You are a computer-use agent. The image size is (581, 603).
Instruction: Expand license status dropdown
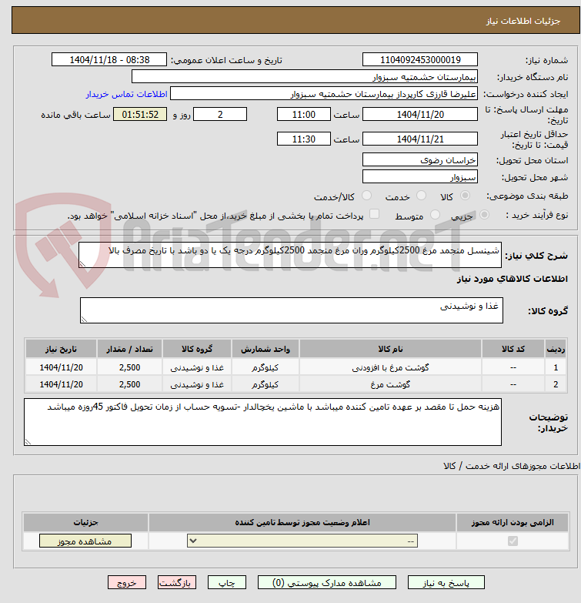tap(302, 541)
